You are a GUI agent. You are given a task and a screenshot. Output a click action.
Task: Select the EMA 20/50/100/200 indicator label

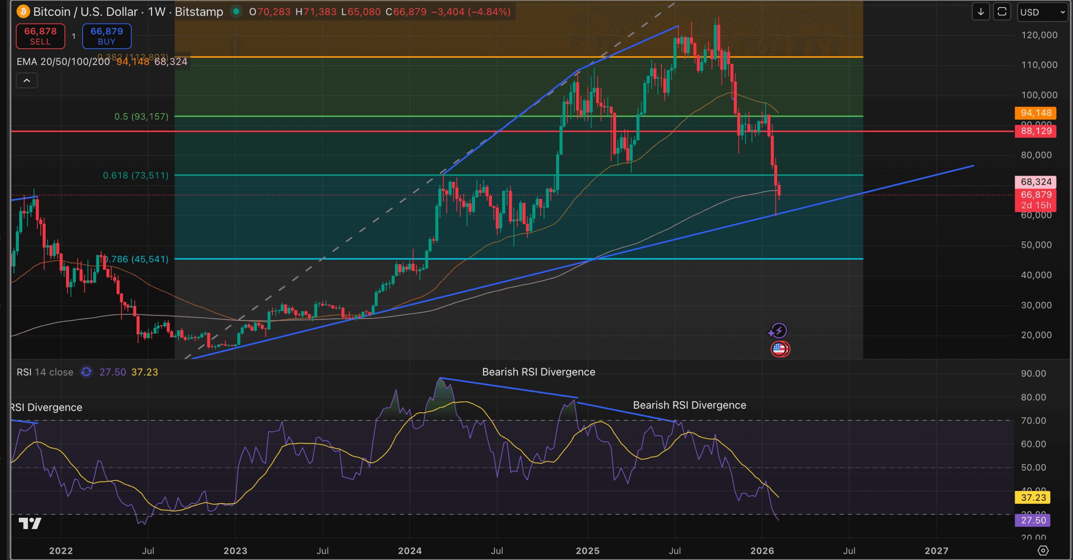point(63,62)
